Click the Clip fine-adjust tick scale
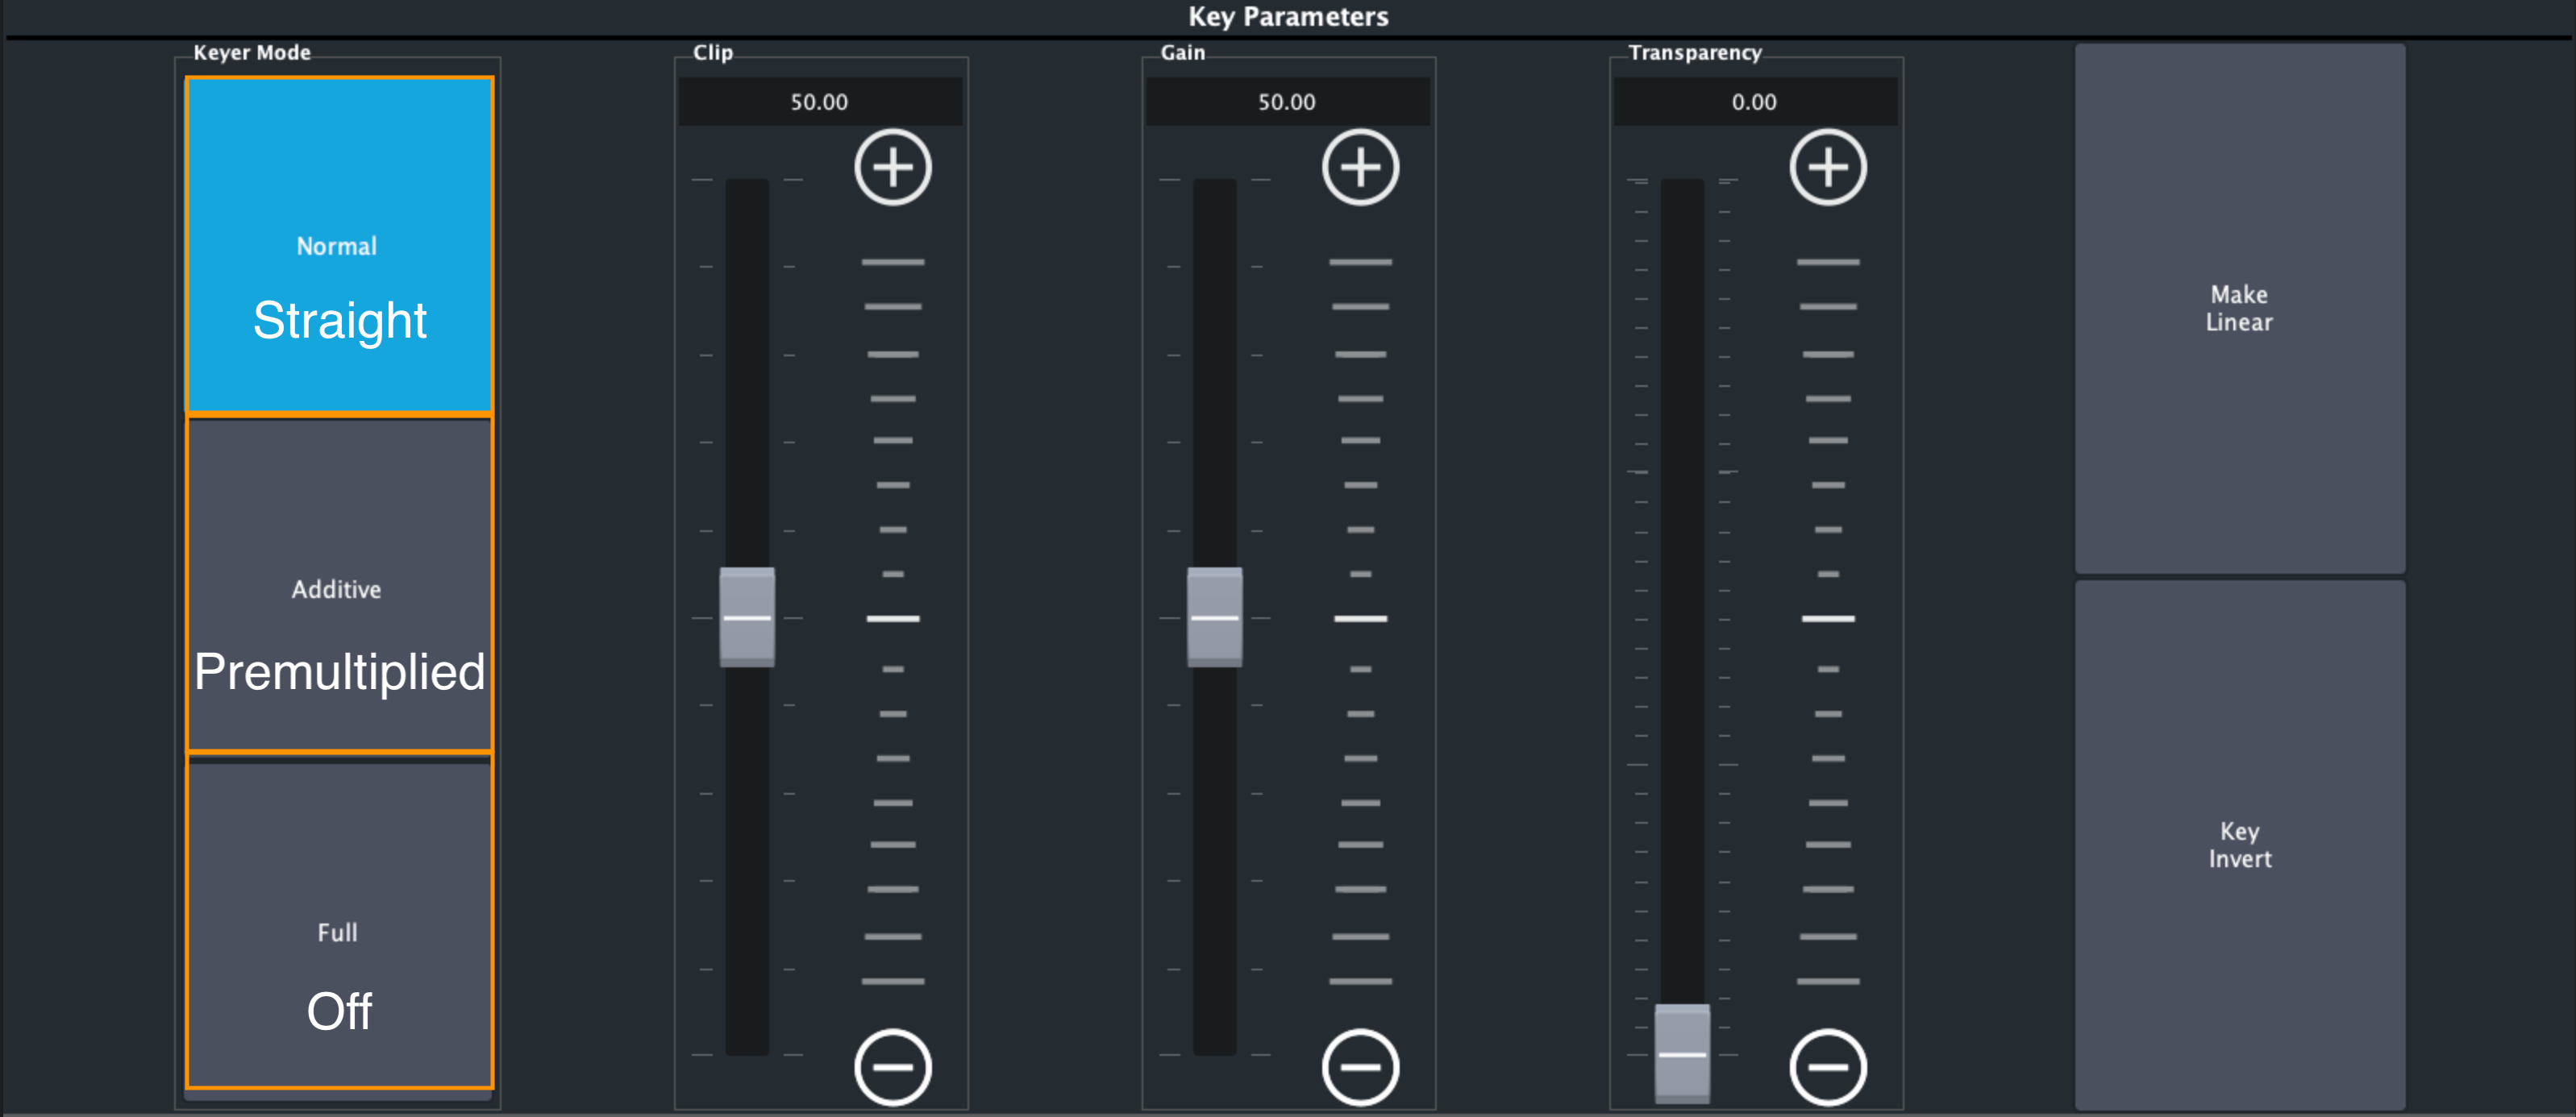The height and width of the screenshot is (1117, 2576). coord(892,620)
